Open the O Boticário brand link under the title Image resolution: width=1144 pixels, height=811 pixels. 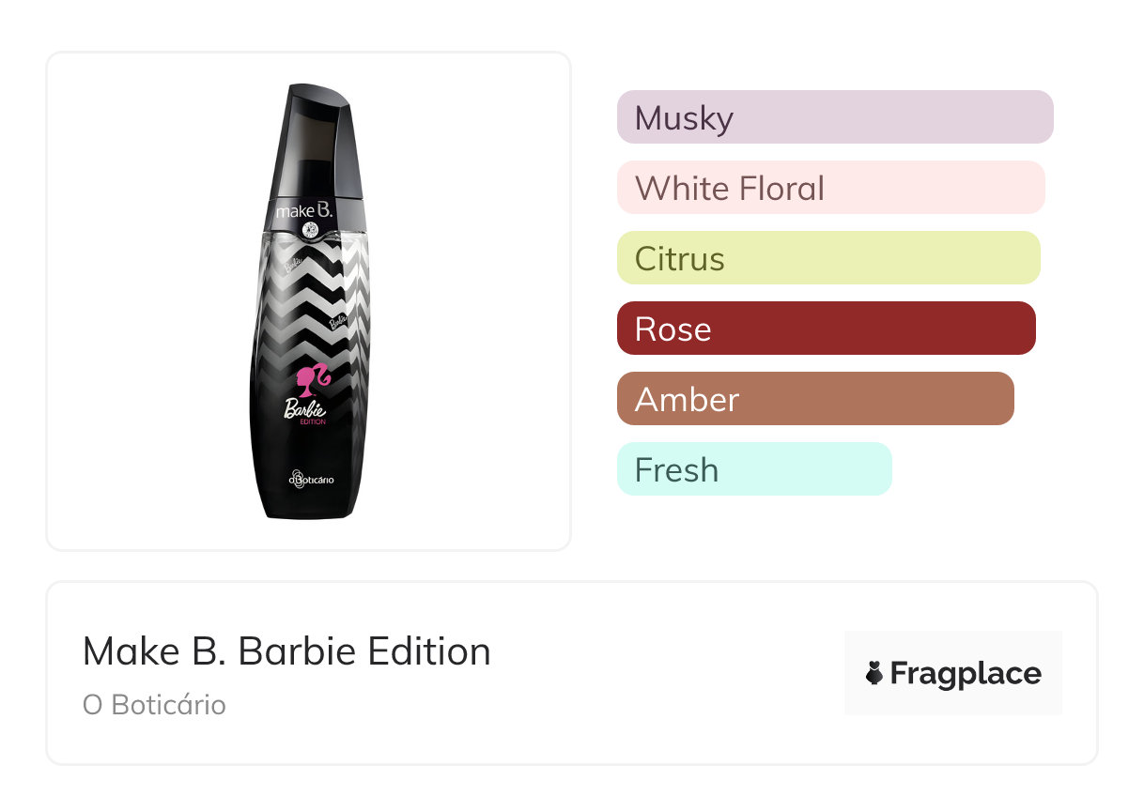(x=154, y=705)
